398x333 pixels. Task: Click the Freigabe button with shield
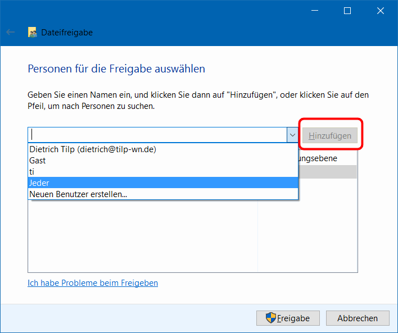288,318
